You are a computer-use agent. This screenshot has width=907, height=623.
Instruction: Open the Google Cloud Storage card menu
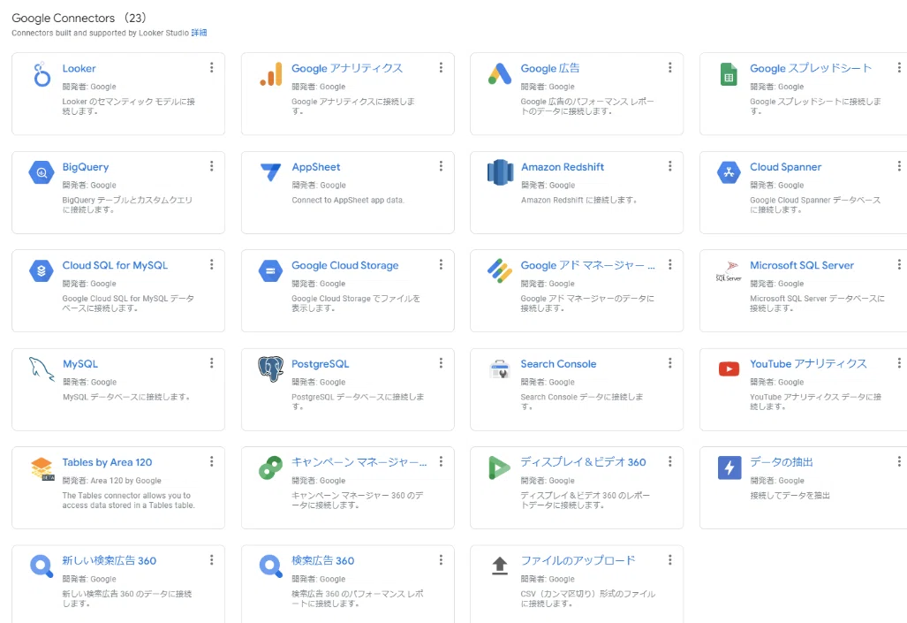[441, 264]
